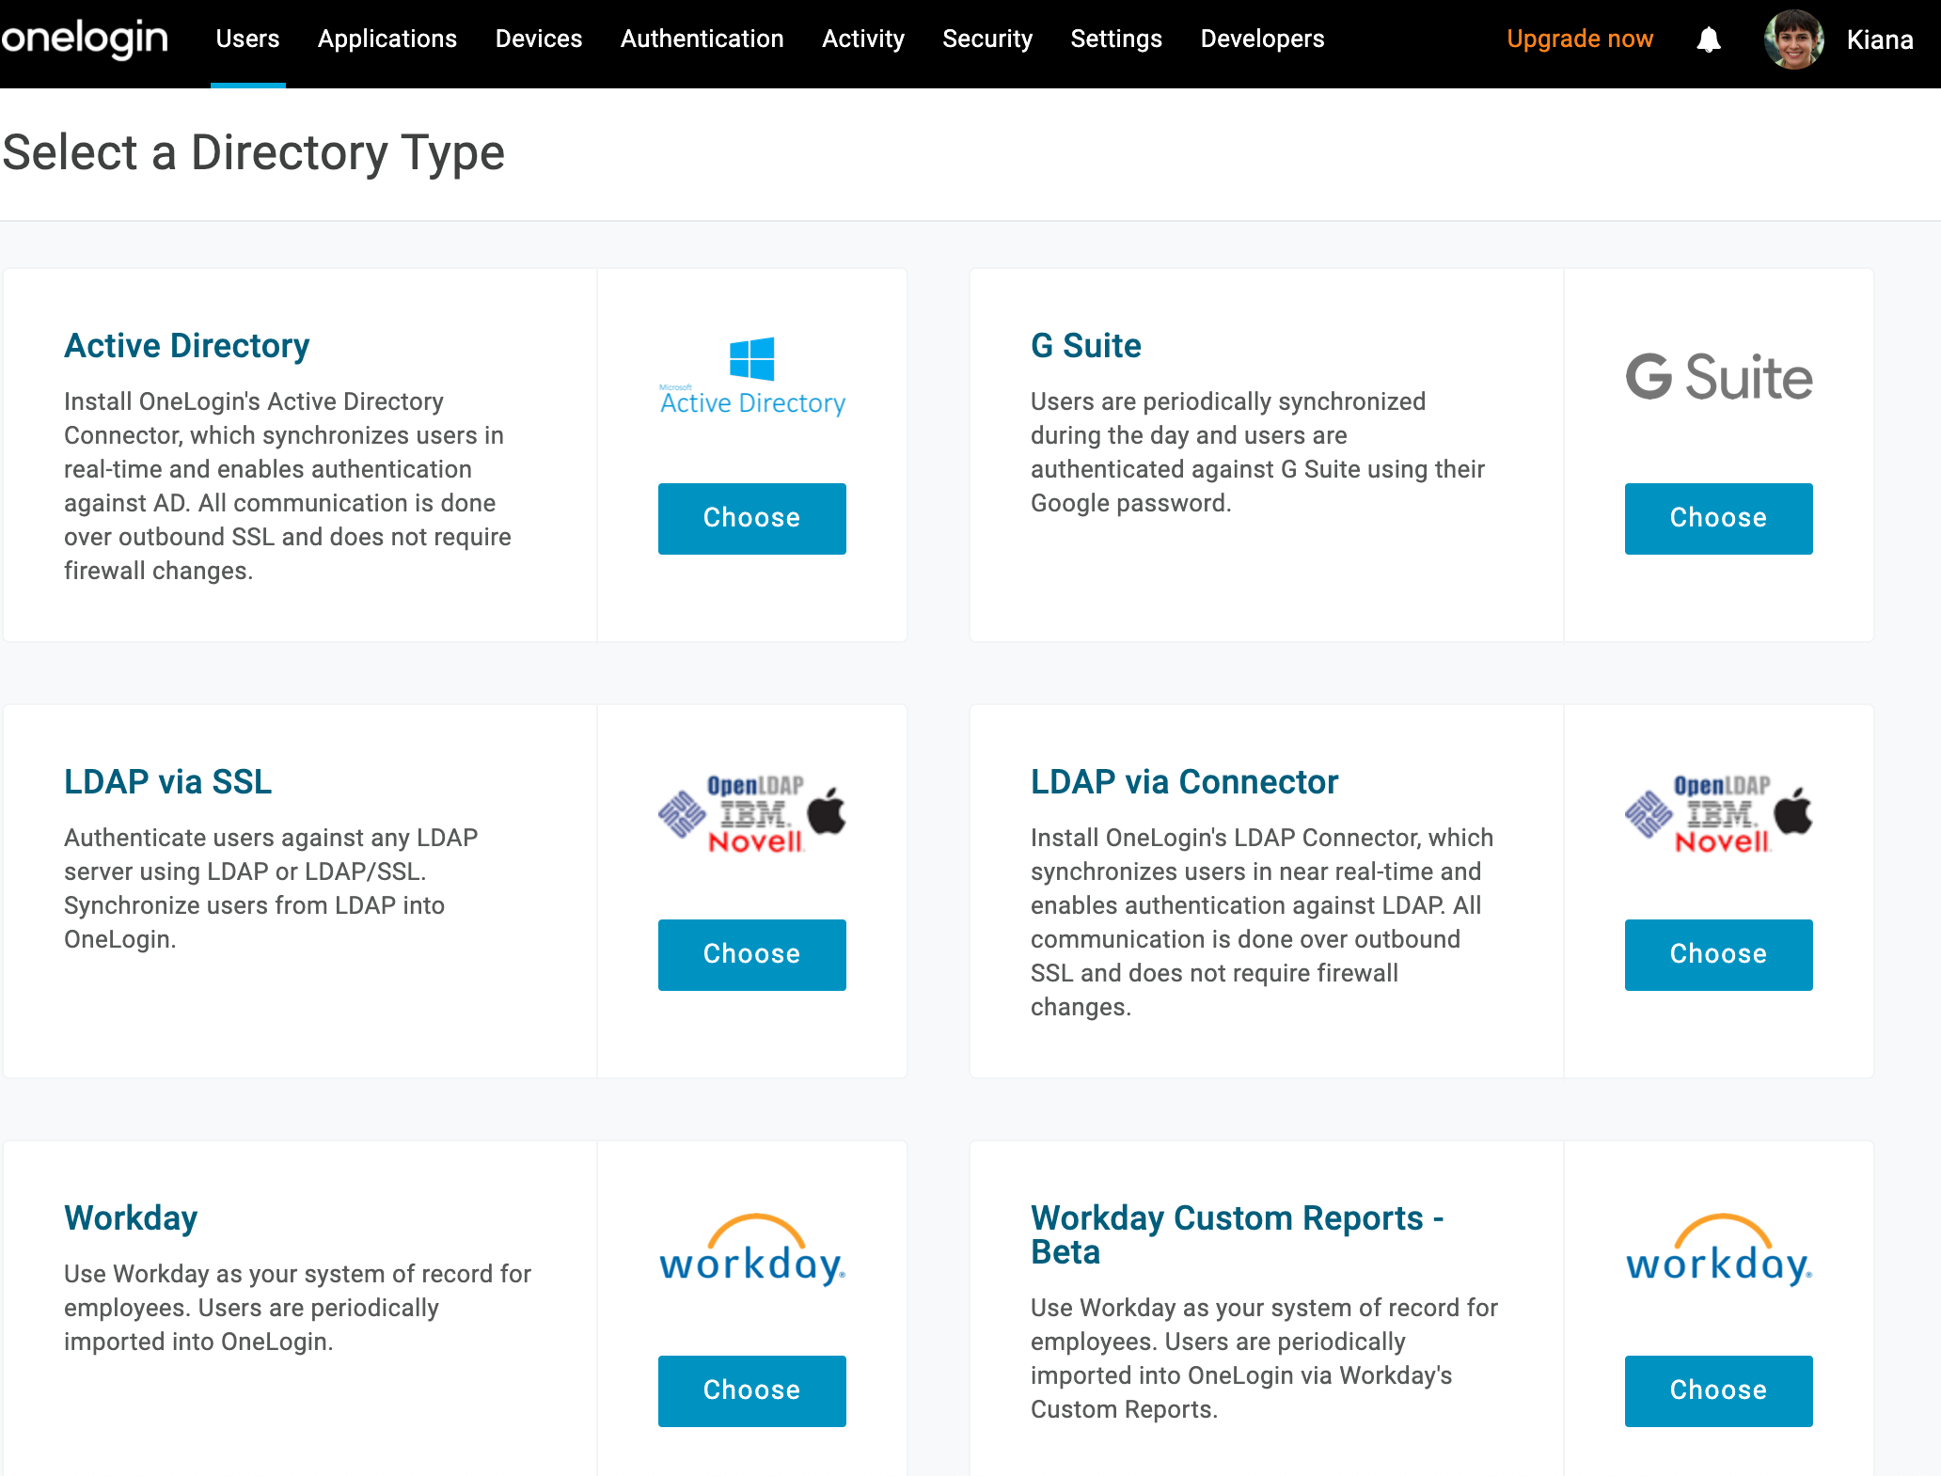The height and width of the screenshot is (1476, 1941).
Task: Click the Microsoft Active Directory logo
Action: click(752, 376)
